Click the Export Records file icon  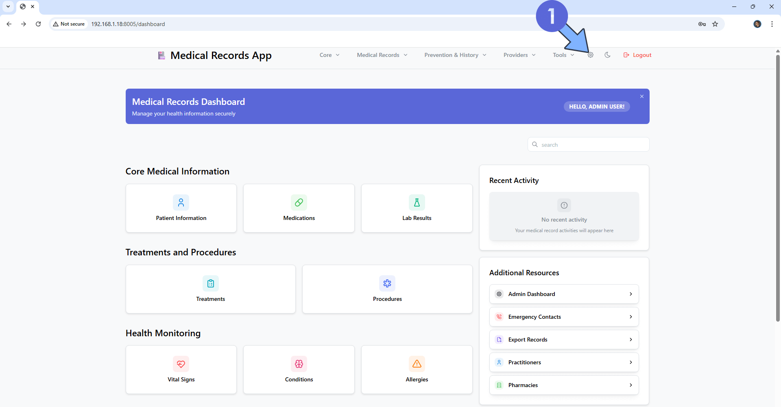click(499, 340)
